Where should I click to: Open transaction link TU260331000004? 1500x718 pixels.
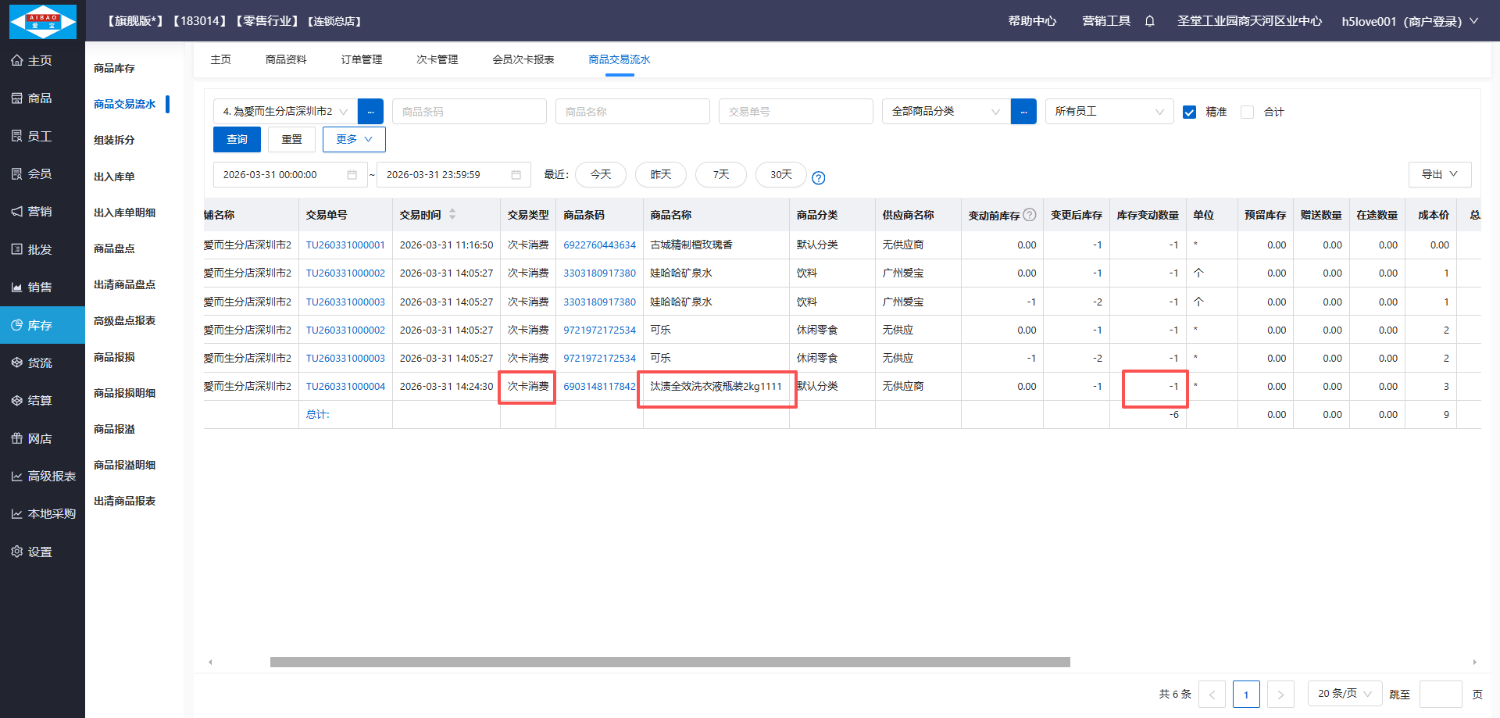(345, 387)
